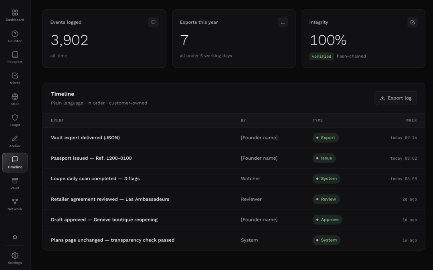Click System badge in Plans page row
Image resolution: width=433 pixels, height=270 pixels.
point(326,240)
